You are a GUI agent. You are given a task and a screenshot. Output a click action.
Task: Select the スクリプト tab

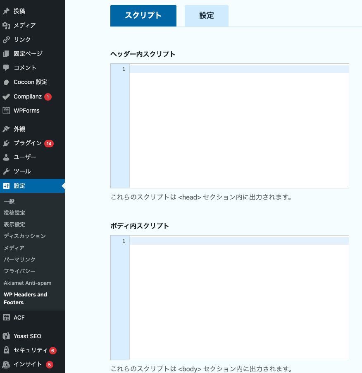(143, 15)
